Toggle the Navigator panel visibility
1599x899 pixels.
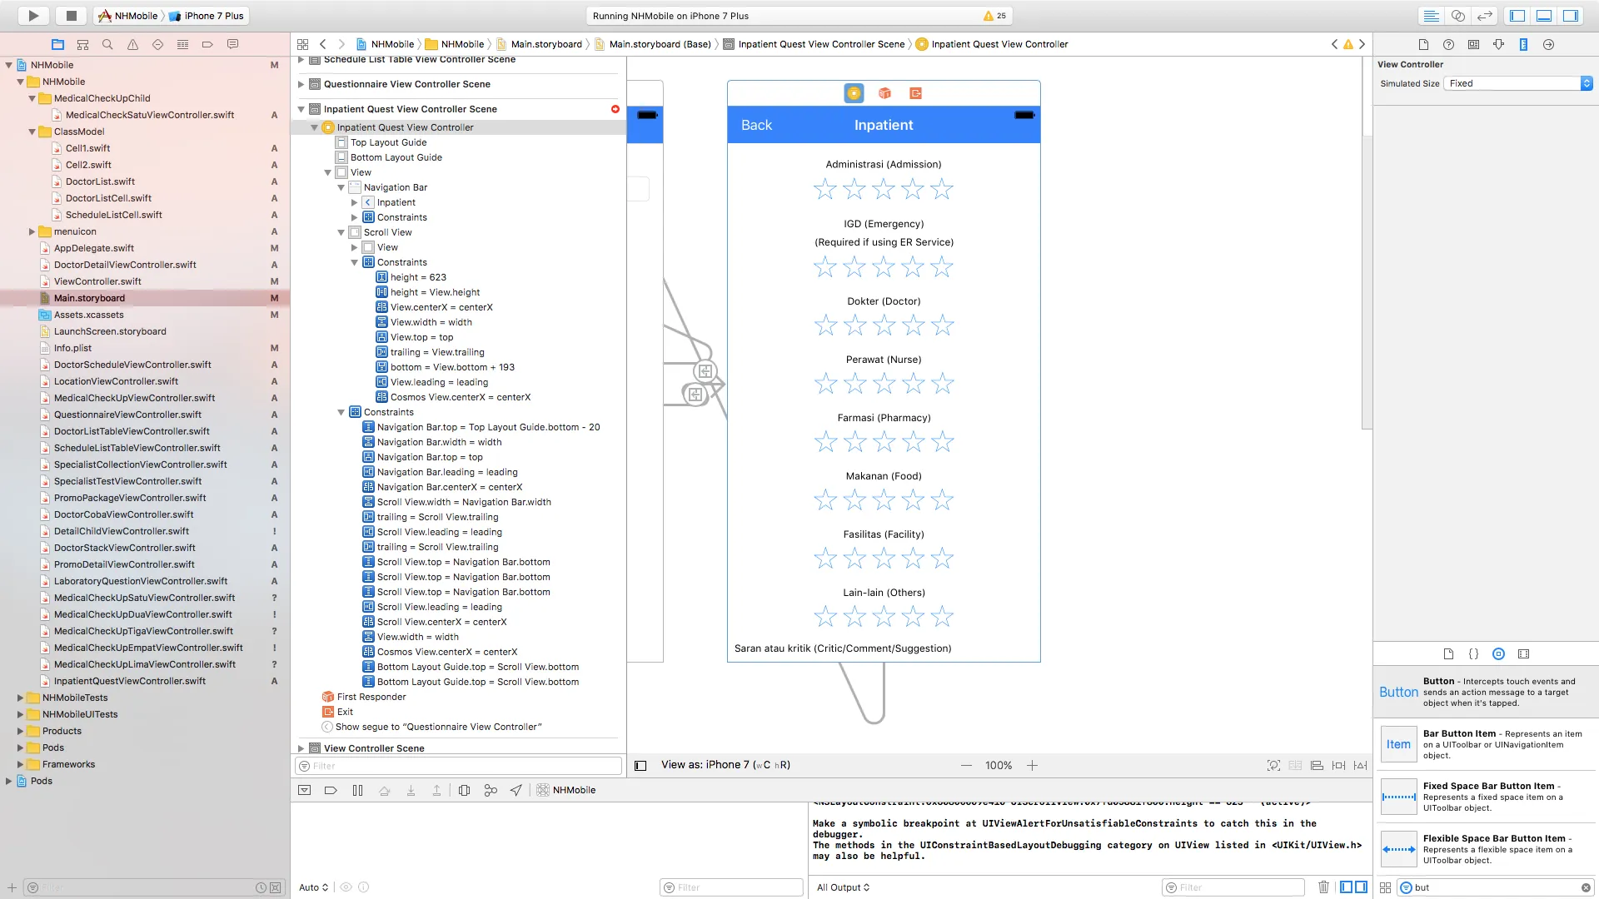[1517, 15]
